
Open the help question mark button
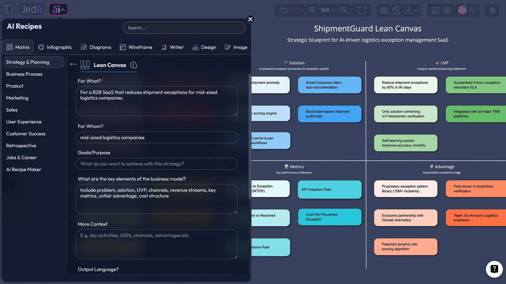(494, 269)
